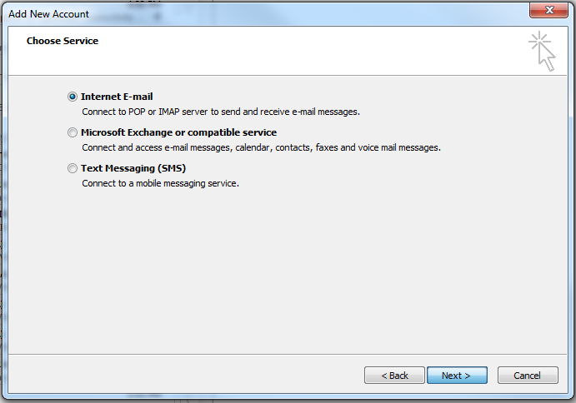Click the "Internet E-mail" bold label
Screen dimensions: 576x403
coord(117,97)
